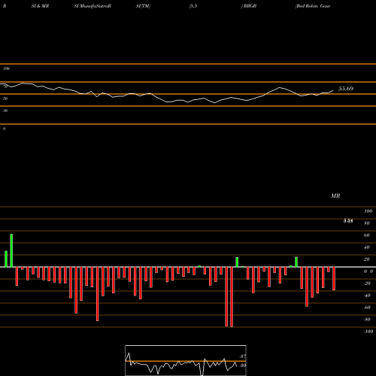Click the -40 label on the MR axis
Viewport: 376px width, 376px height.
pyautogui.click(x=367, y=296)
